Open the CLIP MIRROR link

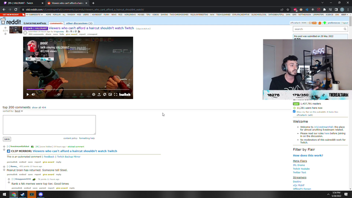pyautogui.click(x=75, y=151)
